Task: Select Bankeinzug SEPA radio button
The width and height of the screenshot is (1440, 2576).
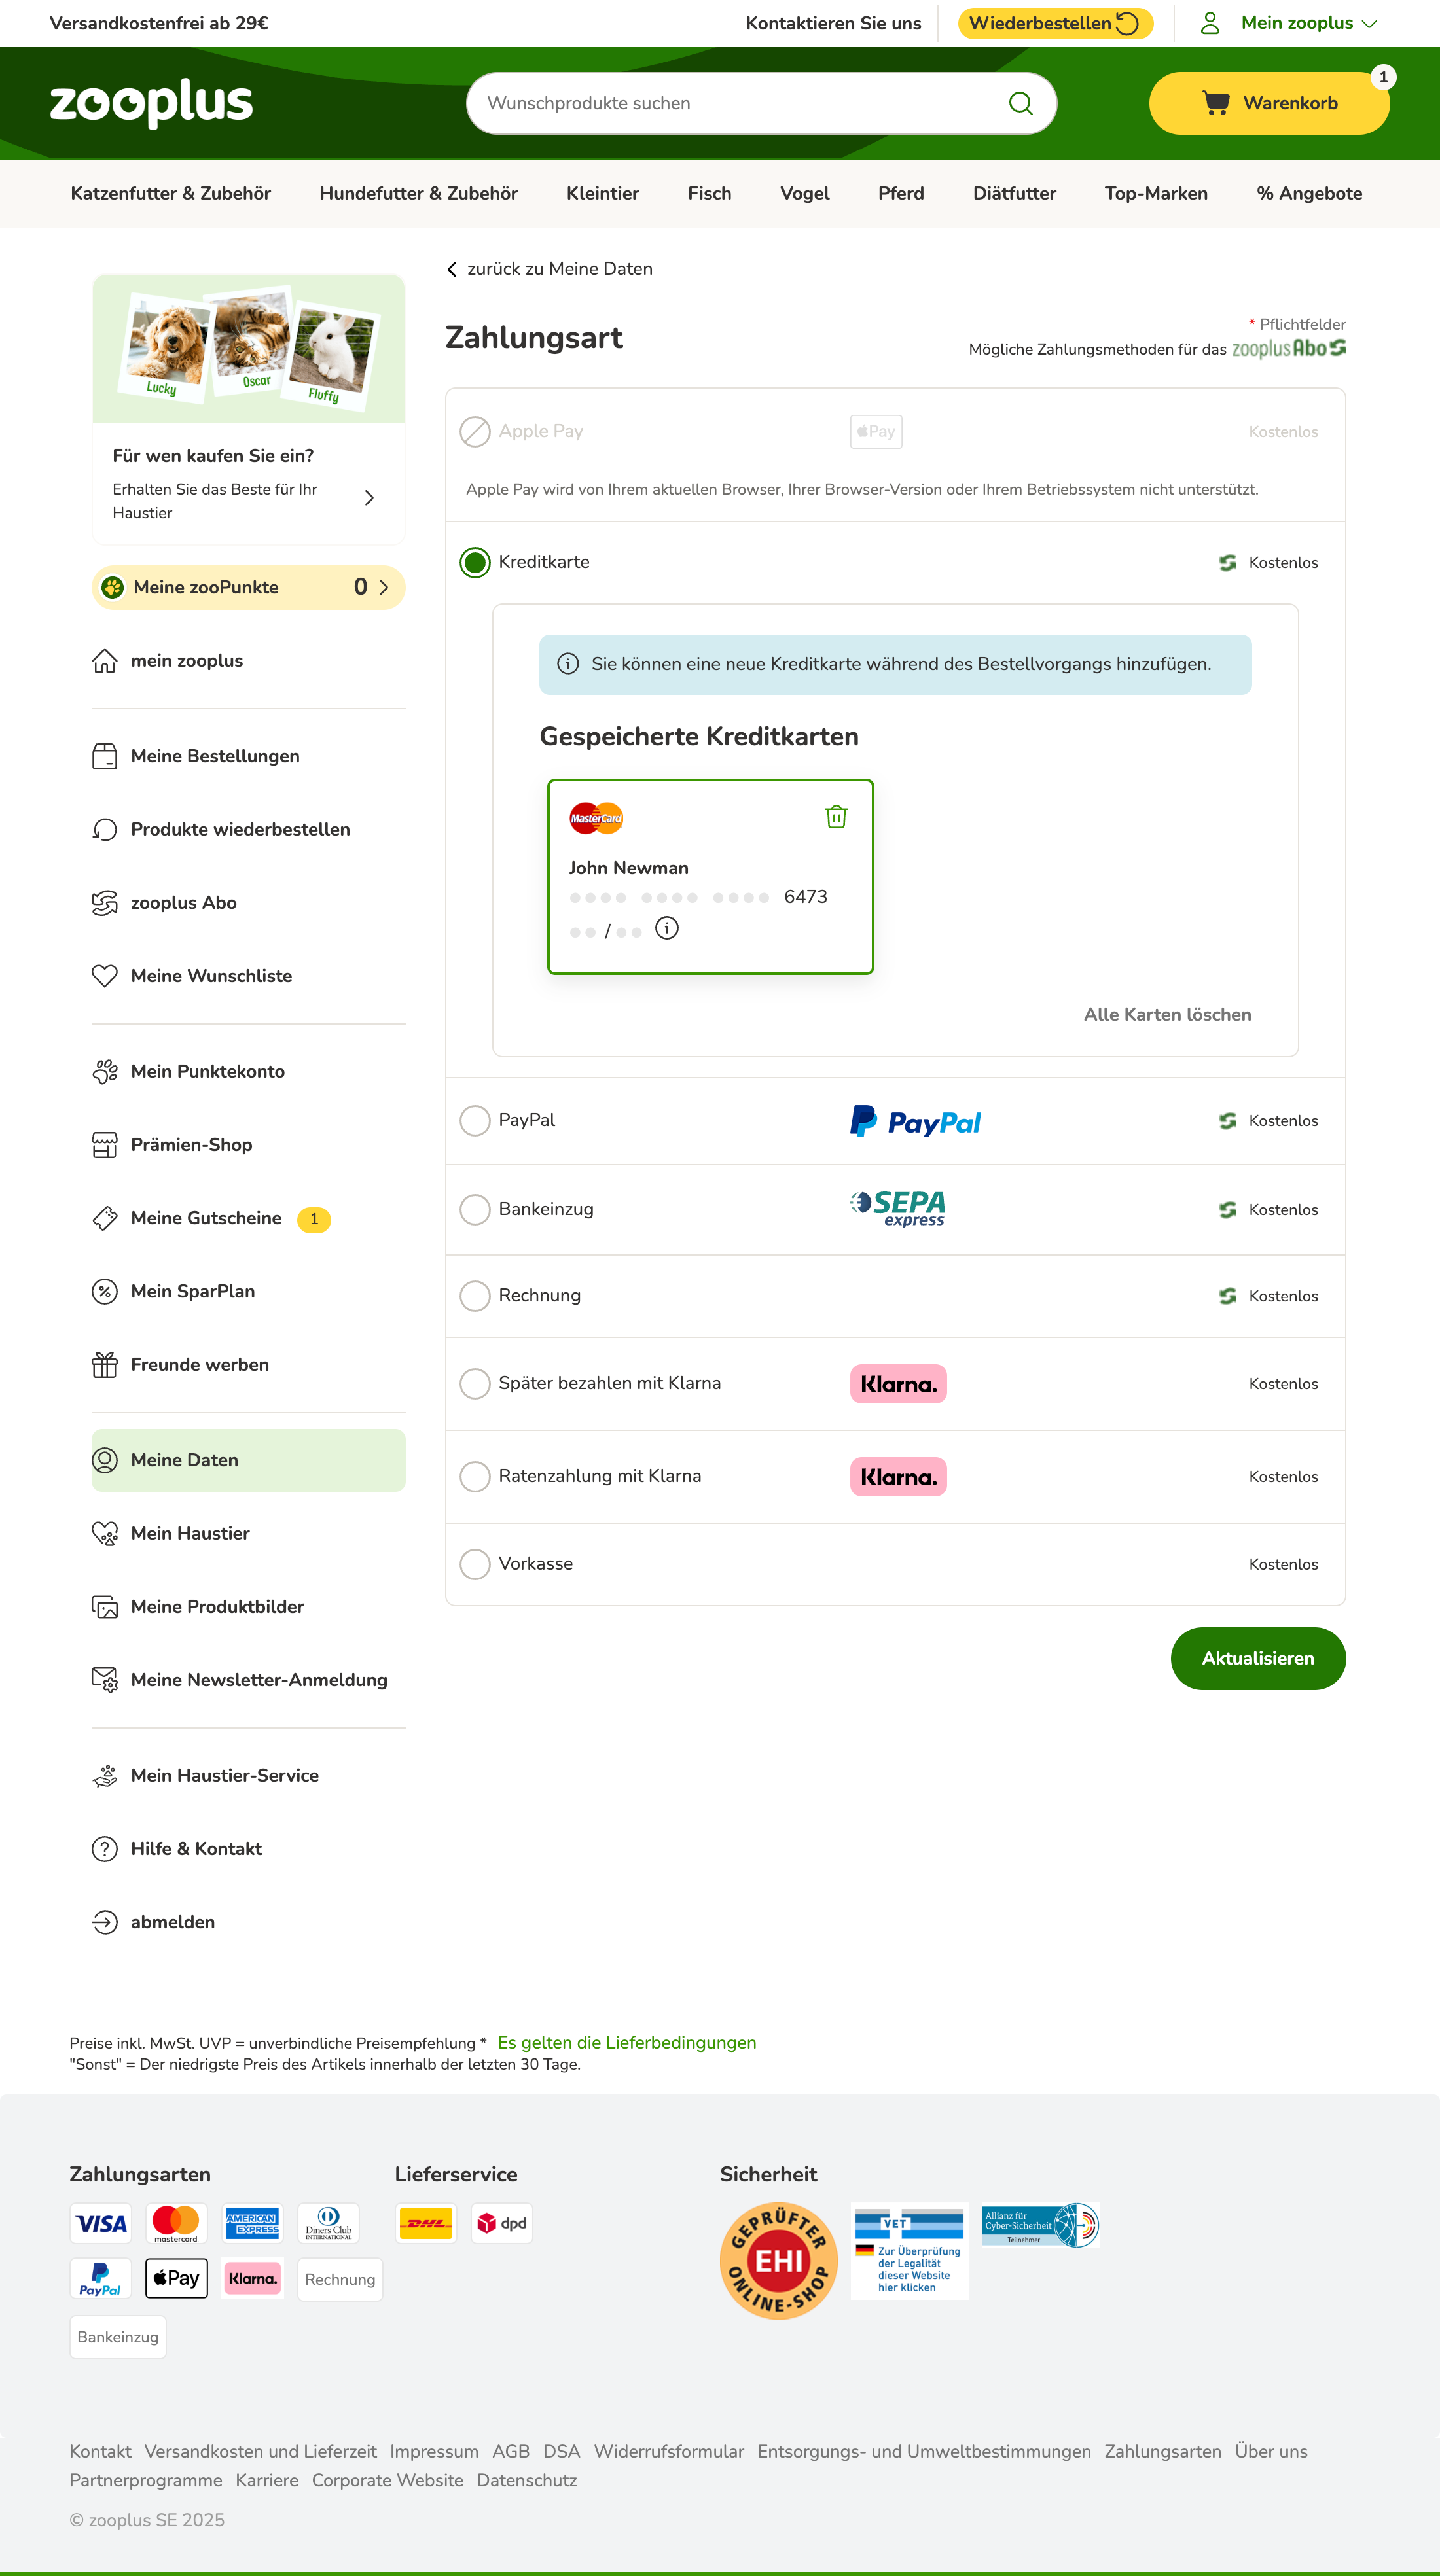Action: pyautogui.click(x=475, y=1209)
